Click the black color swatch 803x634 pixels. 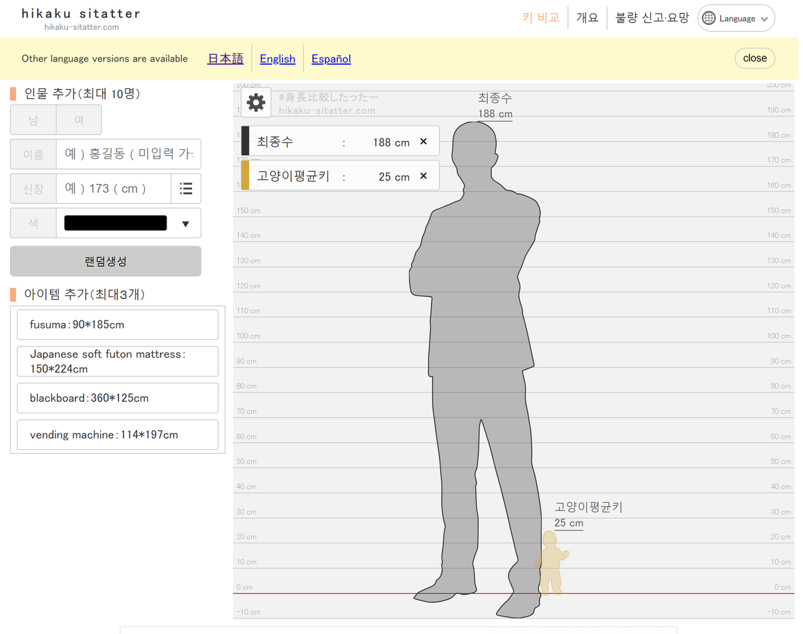[x=114, y=223]
